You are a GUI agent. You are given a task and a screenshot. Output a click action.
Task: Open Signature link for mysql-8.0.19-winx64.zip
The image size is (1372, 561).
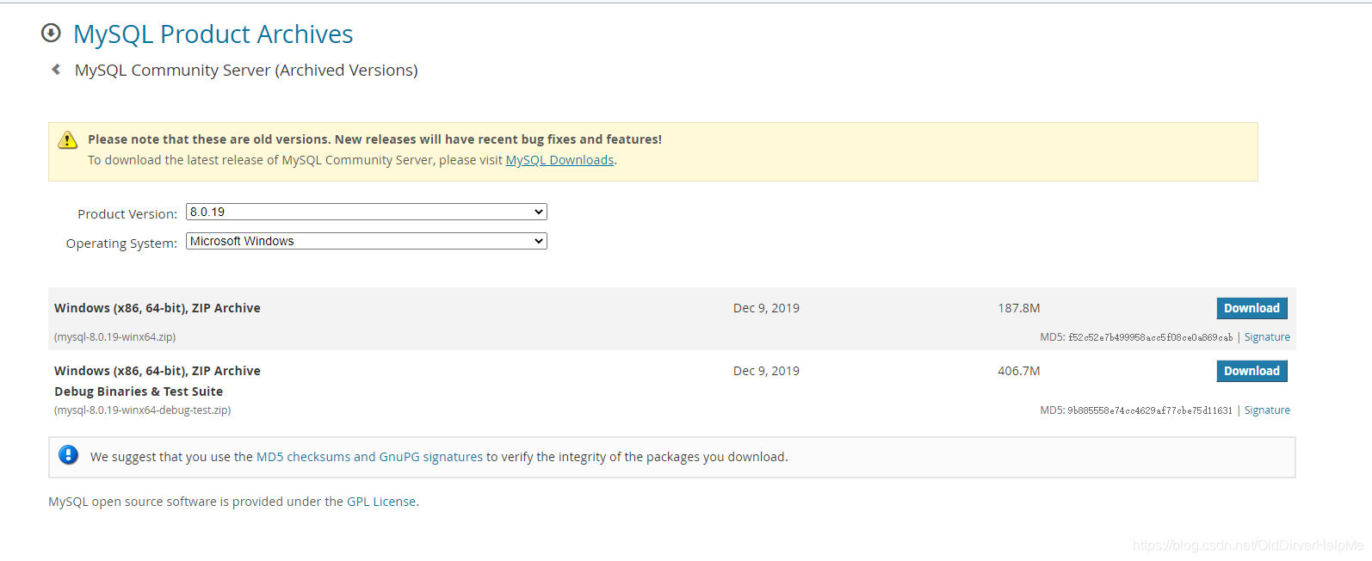coord(1267,337)
